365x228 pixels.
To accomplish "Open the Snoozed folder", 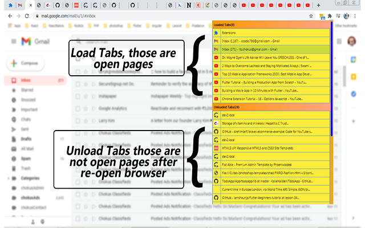I will click(28, 100).
